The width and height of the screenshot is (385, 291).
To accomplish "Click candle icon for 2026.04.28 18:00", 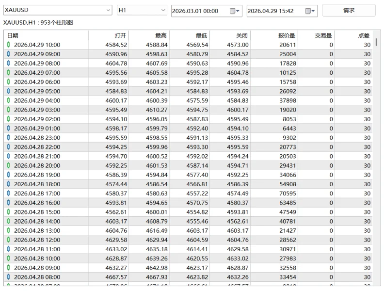I will click(8, 184).
